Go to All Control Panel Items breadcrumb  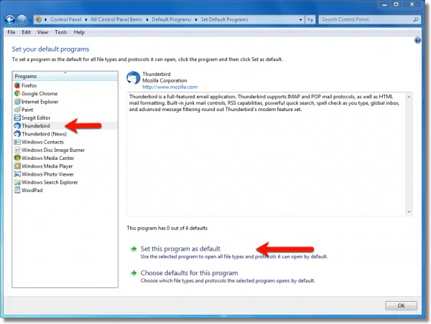pos(116,19)
